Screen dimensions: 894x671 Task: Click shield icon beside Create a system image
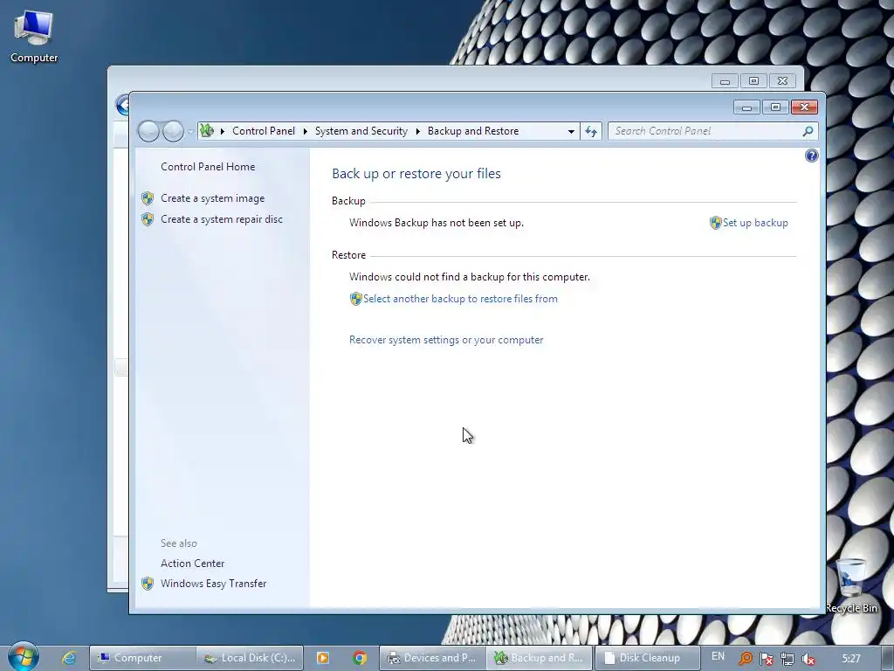[x=148, y=198]
